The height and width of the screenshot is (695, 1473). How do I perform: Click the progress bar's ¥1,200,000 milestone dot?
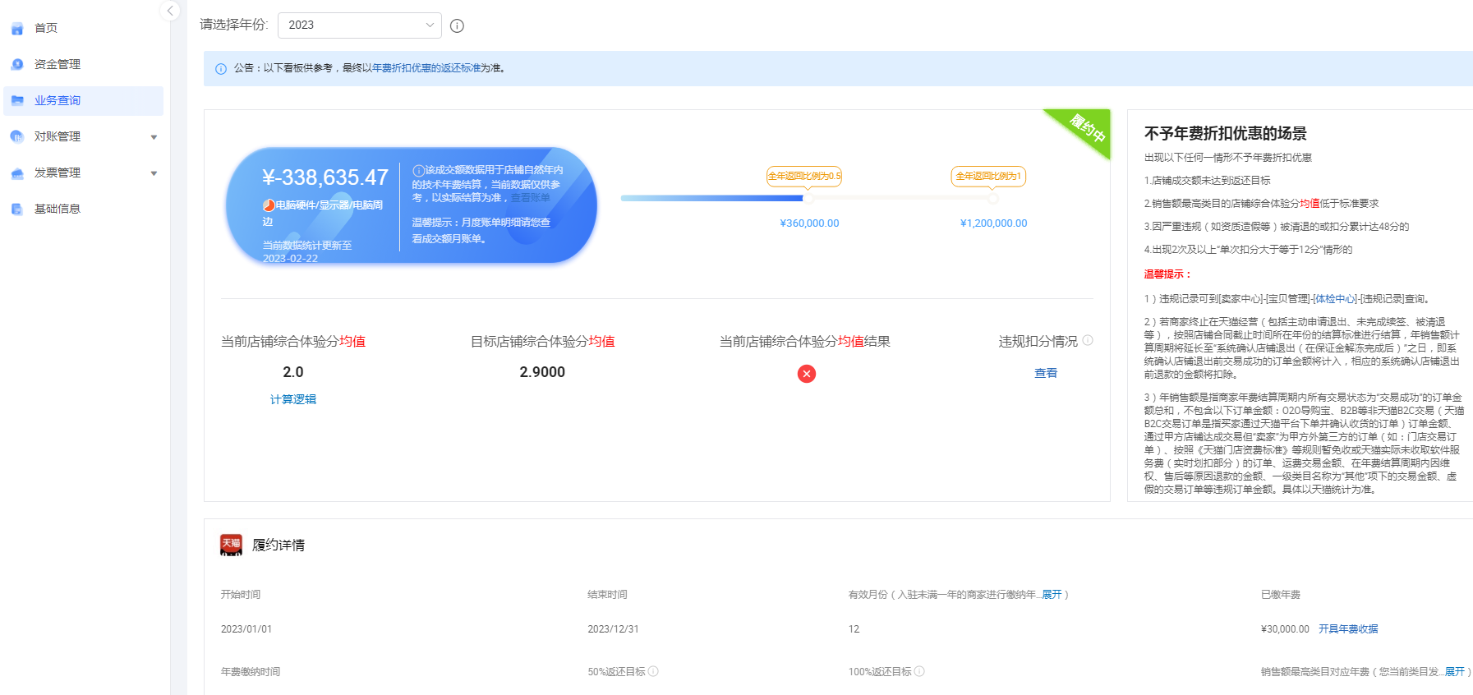coord(993,198)
